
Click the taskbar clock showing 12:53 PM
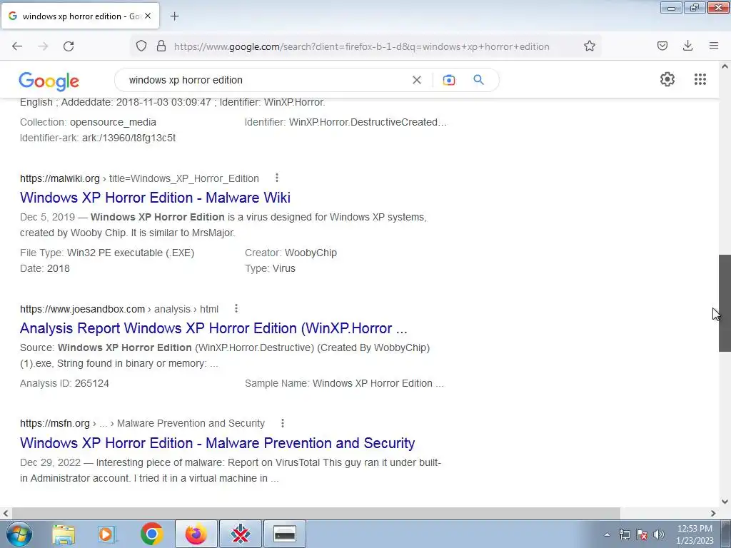pos(694,534)
